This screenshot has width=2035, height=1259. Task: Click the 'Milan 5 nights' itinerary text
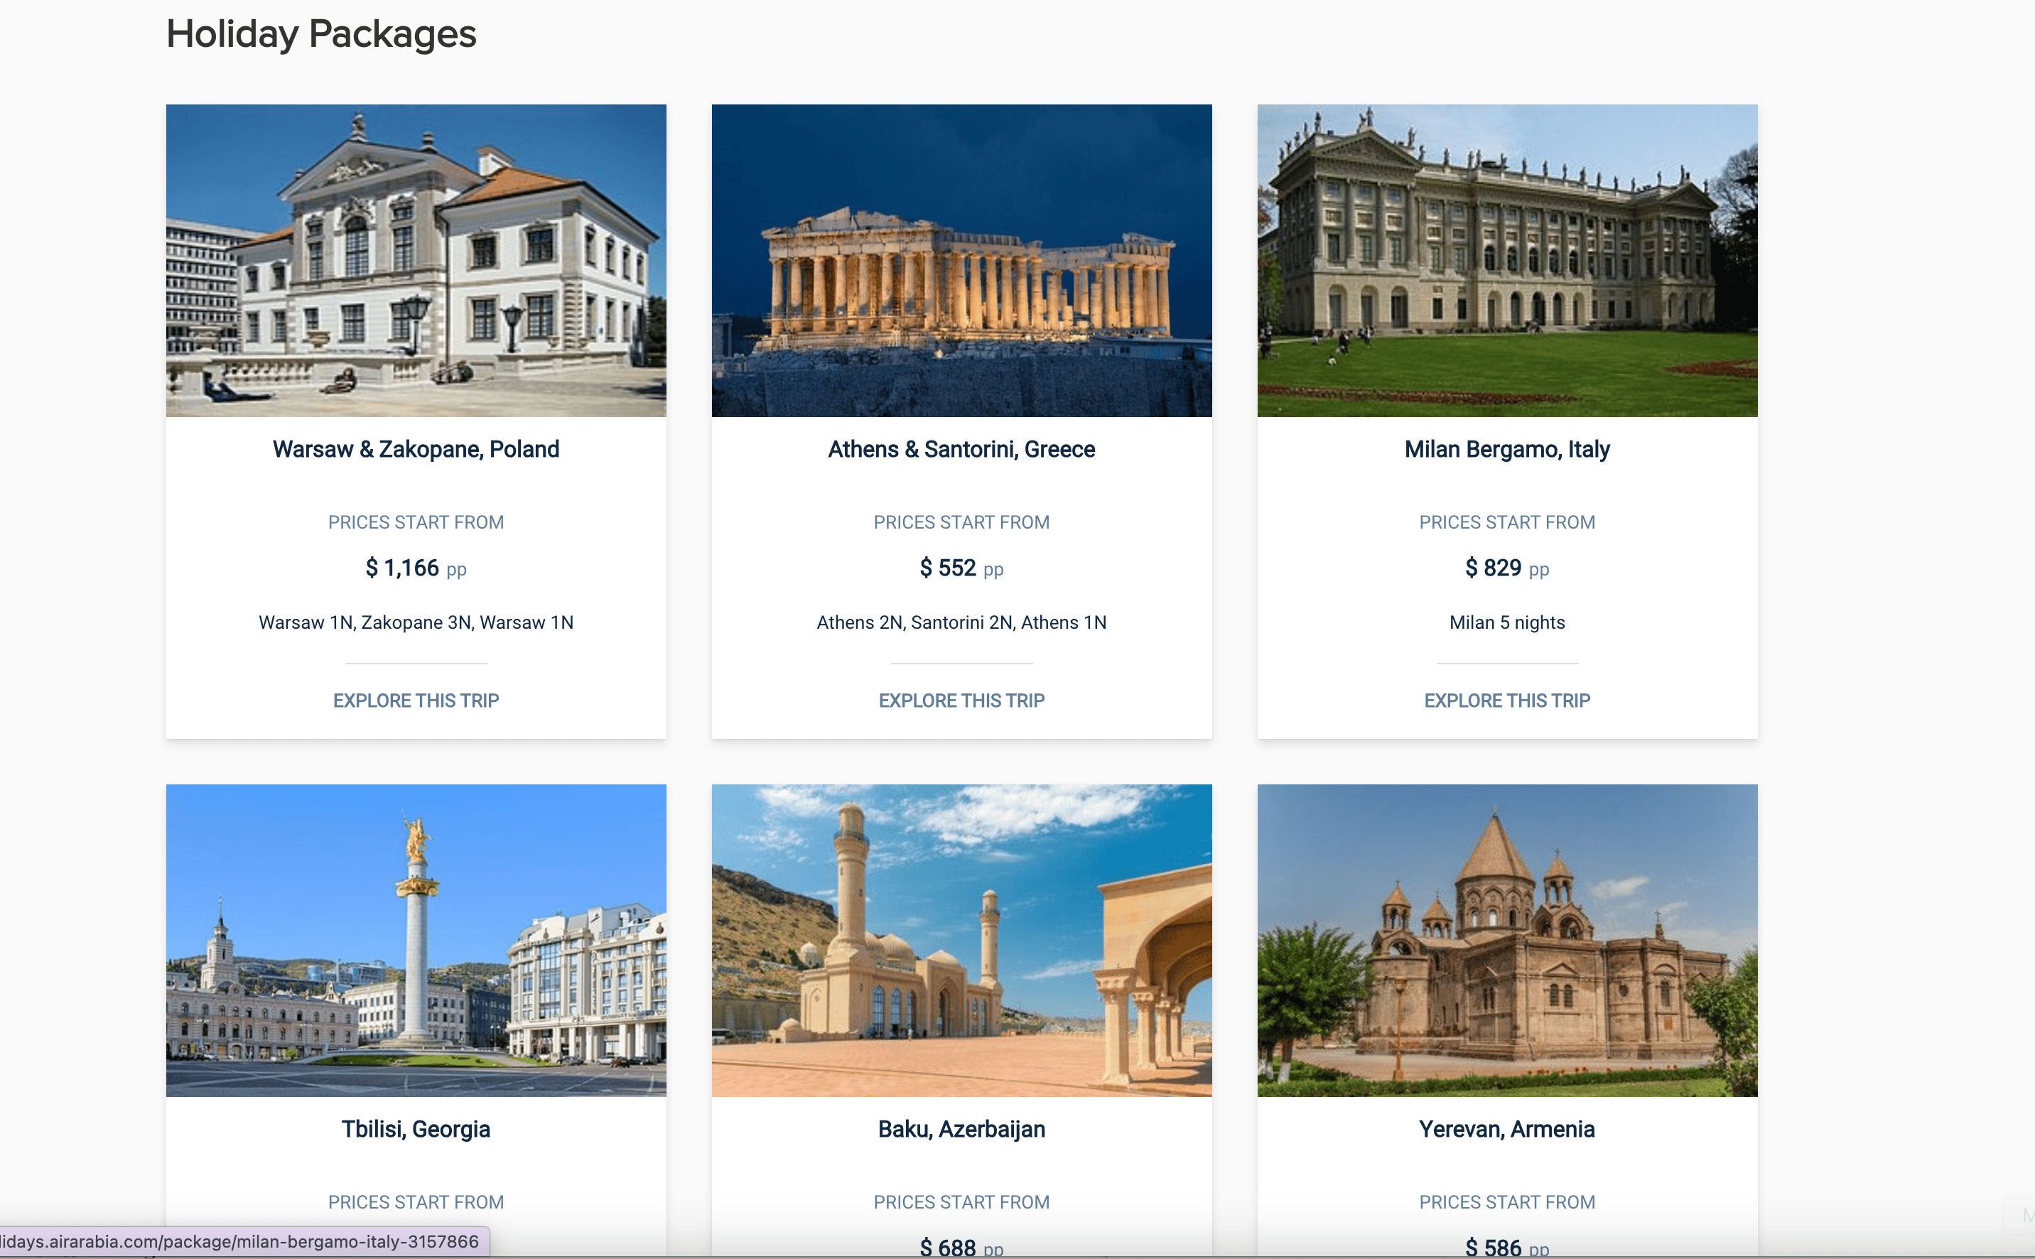click(x=1506, y=622)
